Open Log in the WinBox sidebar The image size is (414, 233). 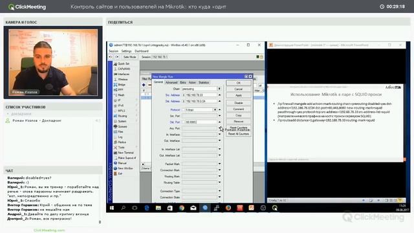[120, 137]
